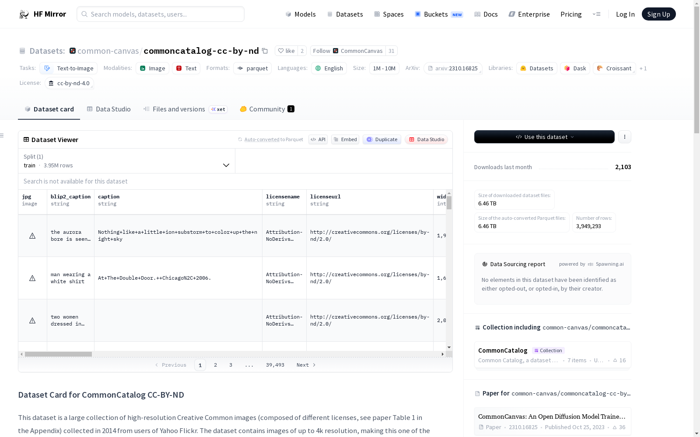The image size is (700, 437).
Task: Click the Embed button
Action: pos(345,139)
